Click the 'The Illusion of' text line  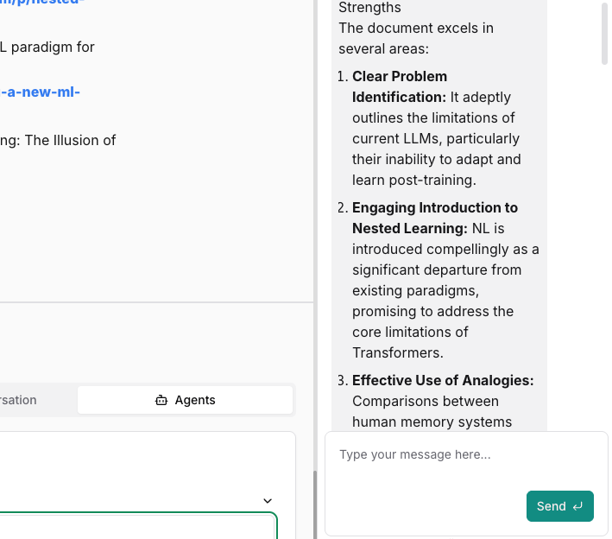(x=58, y=140)
